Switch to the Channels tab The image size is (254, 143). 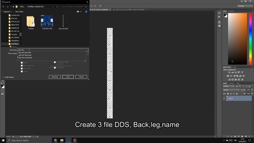231,83
